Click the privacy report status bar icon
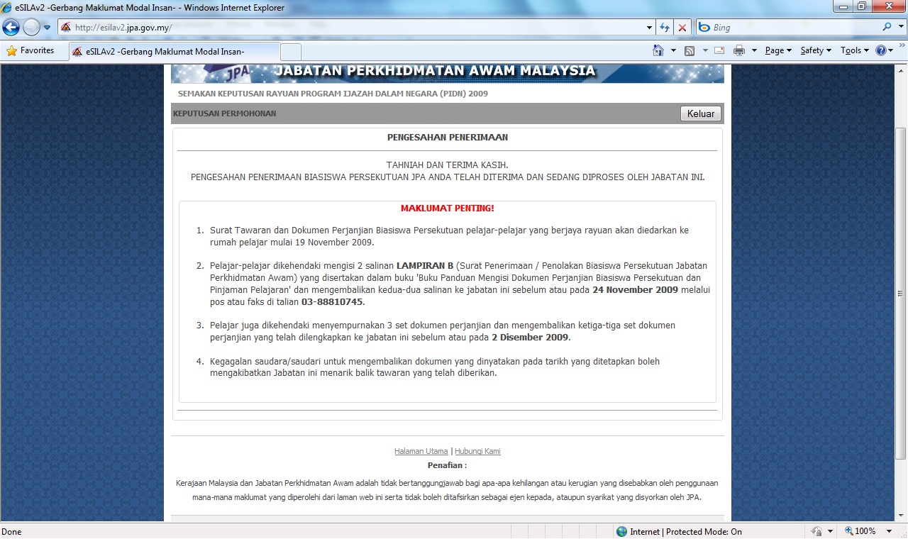 pos(815,531)
